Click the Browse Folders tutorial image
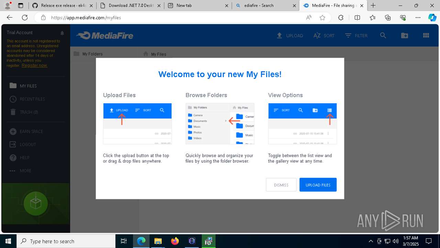The width and height of the screenshot is (440, 248). tap(220, 124)
